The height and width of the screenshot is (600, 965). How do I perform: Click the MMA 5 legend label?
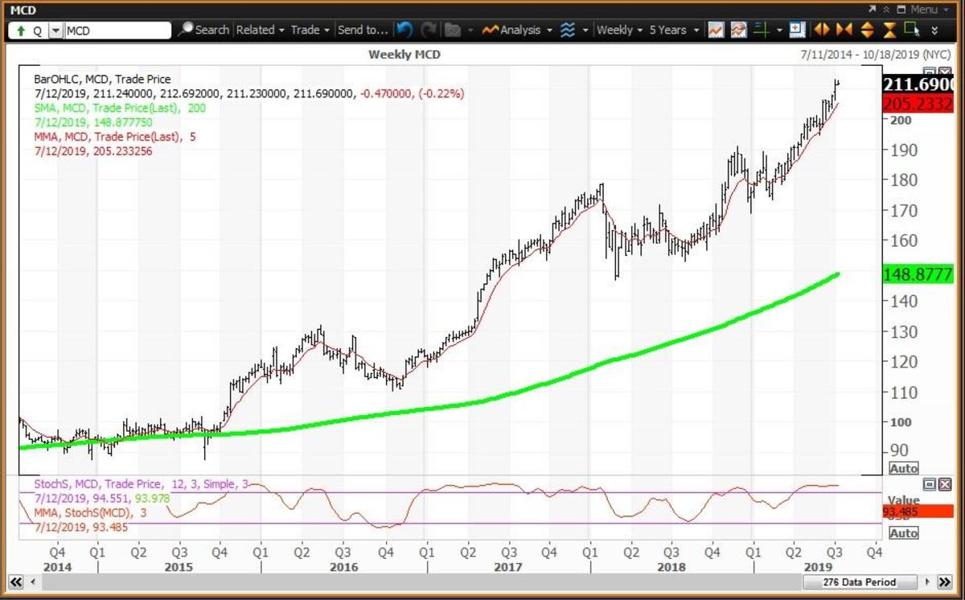tap(114, 137)
